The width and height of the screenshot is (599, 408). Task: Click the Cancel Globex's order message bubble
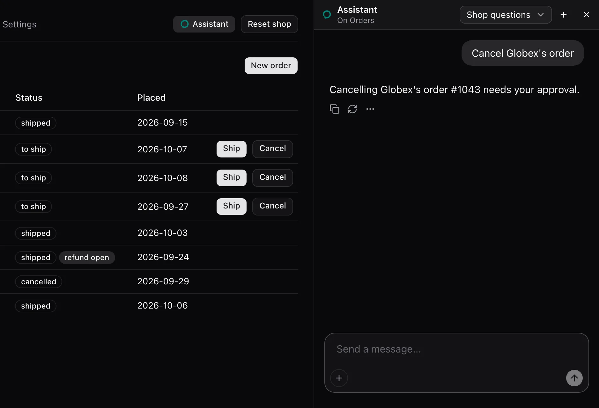(522, 53)
